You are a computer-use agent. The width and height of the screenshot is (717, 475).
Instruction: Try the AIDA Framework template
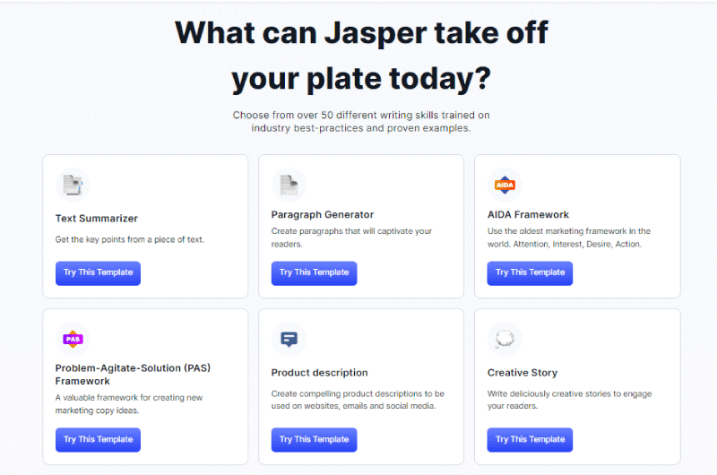coord(530,273)
